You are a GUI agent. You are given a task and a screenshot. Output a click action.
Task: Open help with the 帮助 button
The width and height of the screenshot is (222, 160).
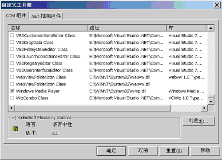click(x=205, y=151)
